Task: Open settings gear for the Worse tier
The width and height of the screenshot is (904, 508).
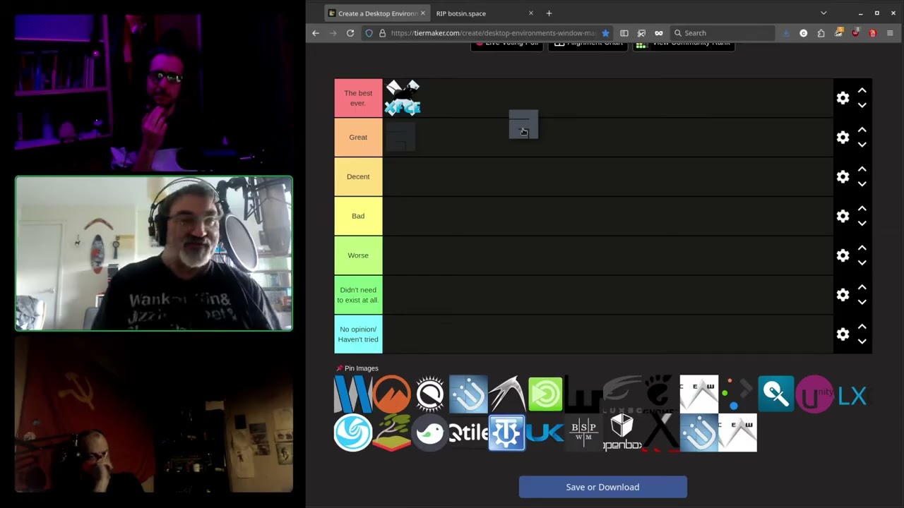Action: point(843,255)
